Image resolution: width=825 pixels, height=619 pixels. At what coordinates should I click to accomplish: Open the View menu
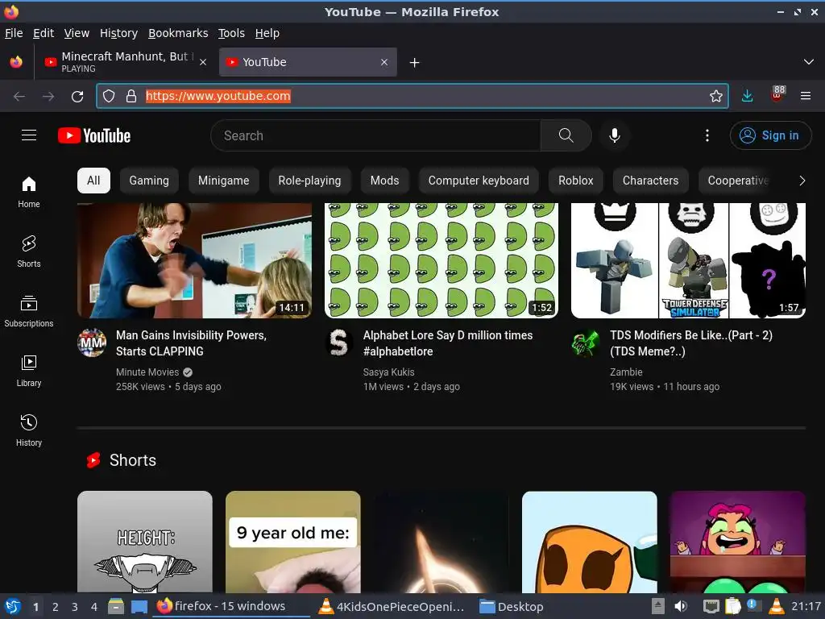click(x=77, y=33)
